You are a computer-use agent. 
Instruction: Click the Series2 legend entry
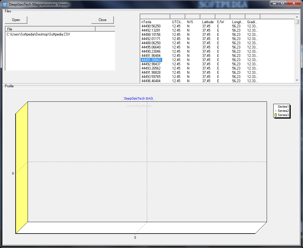click(282, 111)
